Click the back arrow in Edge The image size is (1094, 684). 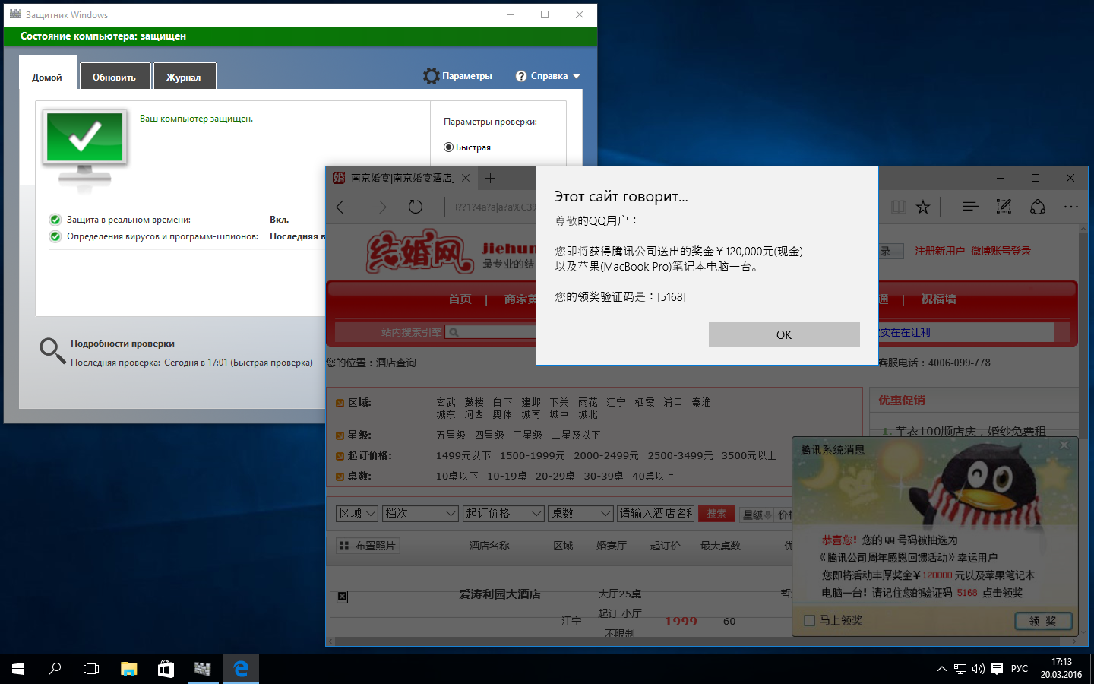[x=343, y=207]
